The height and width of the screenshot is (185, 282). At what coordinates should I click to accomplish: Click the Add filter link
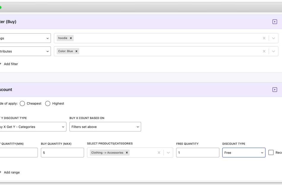[11, 64]
